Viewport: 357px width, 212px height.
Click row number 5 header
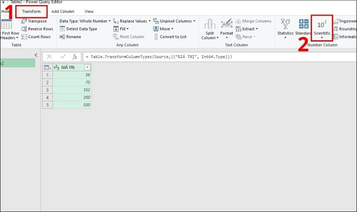point(47,105)
